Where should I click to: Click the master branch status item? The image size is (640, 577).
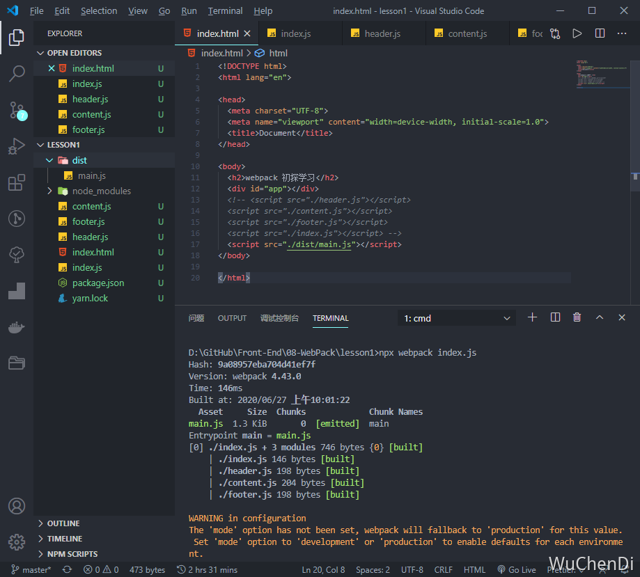(x=31, y=569)
